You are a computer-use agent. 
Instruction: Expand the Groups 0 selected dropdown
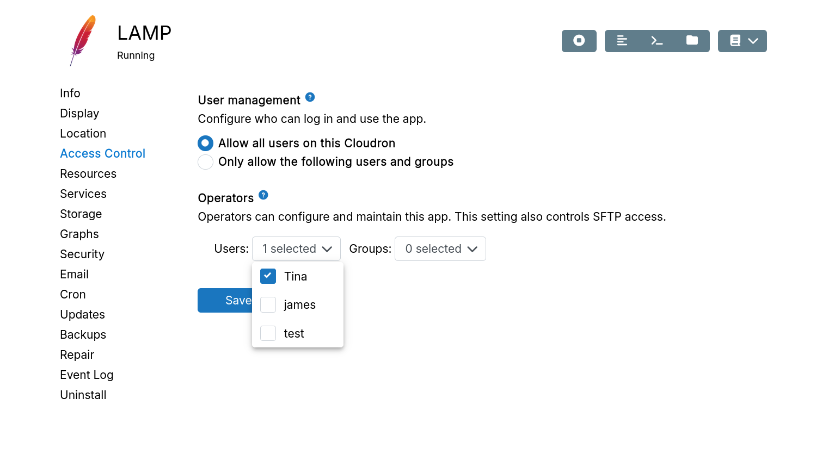click(440, 249)
